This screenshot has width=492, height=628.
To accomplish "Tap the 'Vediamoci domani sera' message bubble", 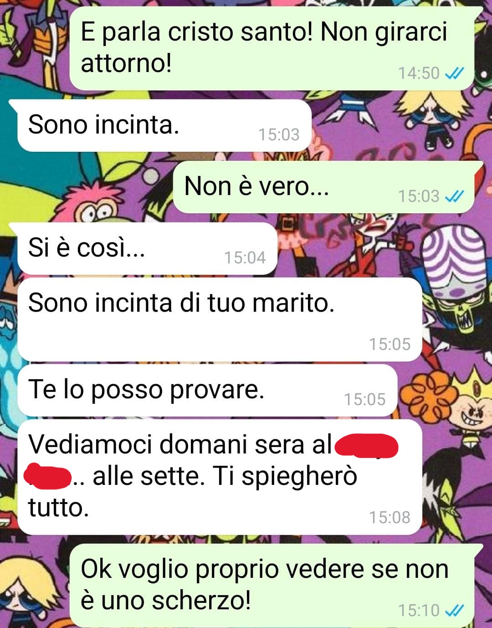I will click(220, 477).
